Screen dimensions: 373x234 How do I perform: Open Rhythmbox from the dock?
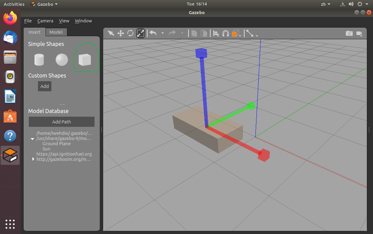pos(10,77)
